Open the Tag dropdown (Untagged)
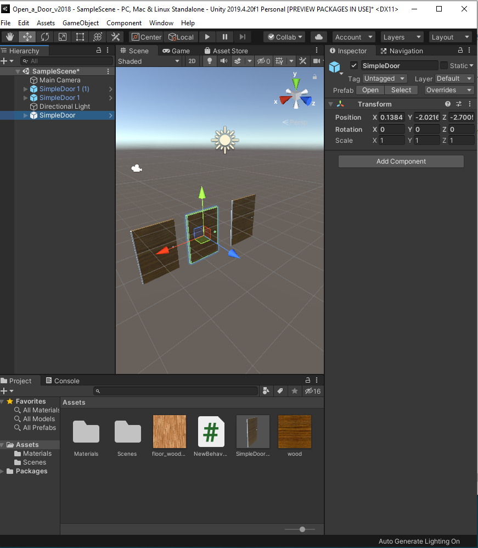Image resolution: width=478 pixels, height=548 pixels. (384, 79)
